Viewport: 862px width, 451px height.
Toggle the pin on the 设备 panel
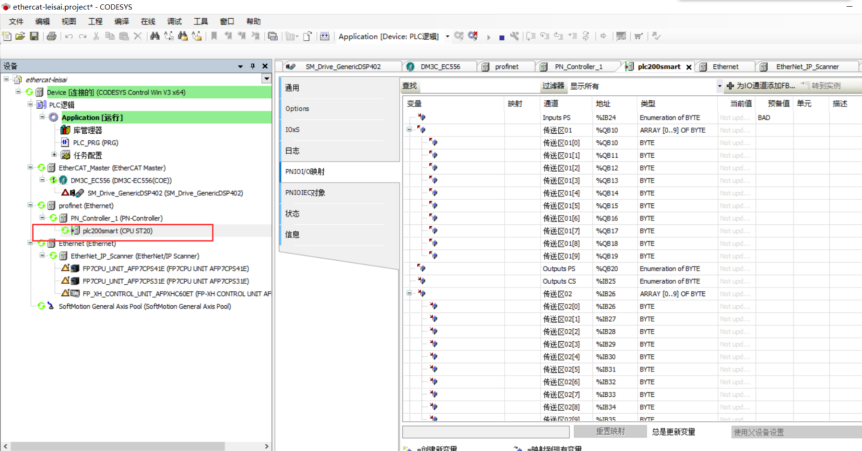point(253,66)
